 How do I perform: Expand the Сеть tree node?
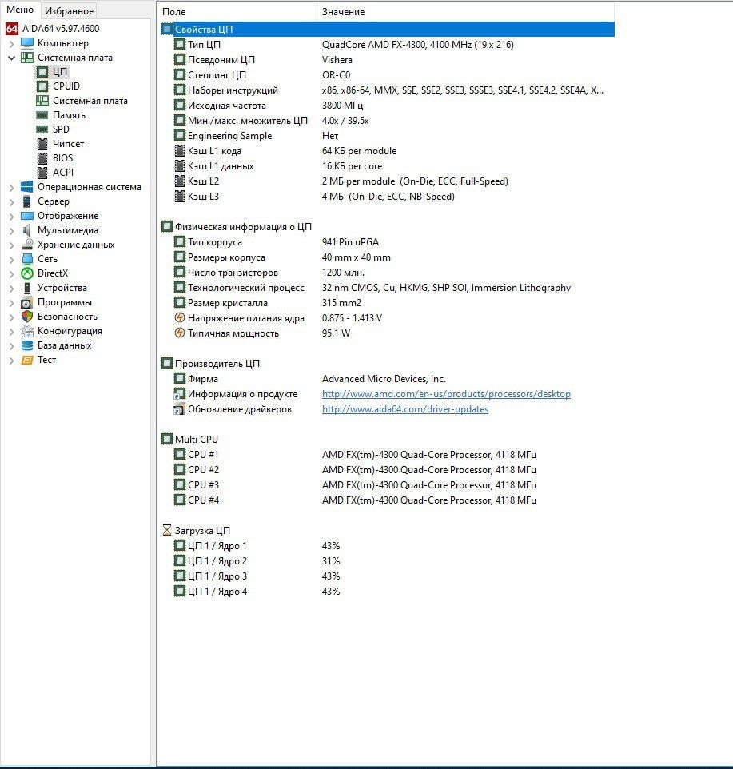[x=11, y=260]
